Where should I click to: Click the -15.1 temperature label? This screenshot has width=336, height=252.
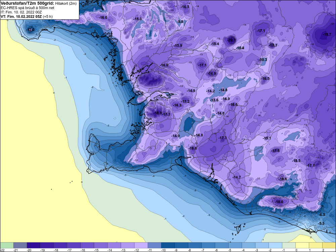tap(267, 138)
